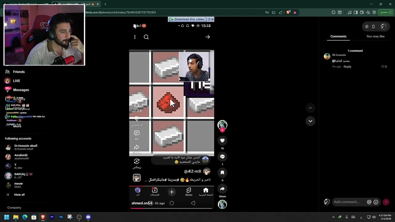Share the video with arrow icon
The image size is (395, 222).
[222, 189]
